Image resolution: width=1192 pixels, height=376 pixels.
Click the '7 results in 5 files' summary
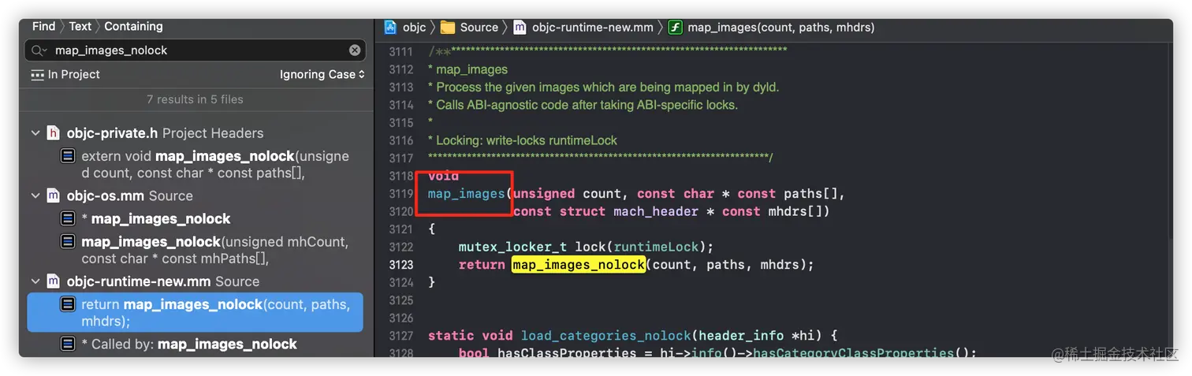[195, 99]
